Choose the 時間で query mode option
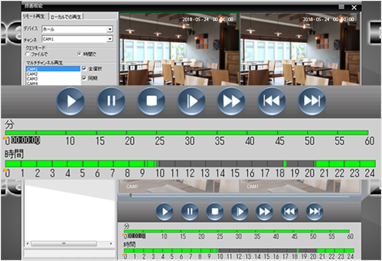 tap(79, 54)
